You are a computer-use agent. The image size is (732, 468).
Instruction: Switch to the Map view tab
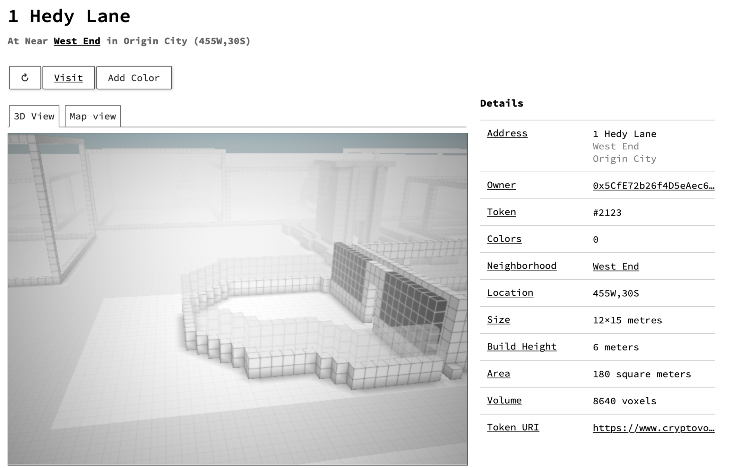point(93,116)
